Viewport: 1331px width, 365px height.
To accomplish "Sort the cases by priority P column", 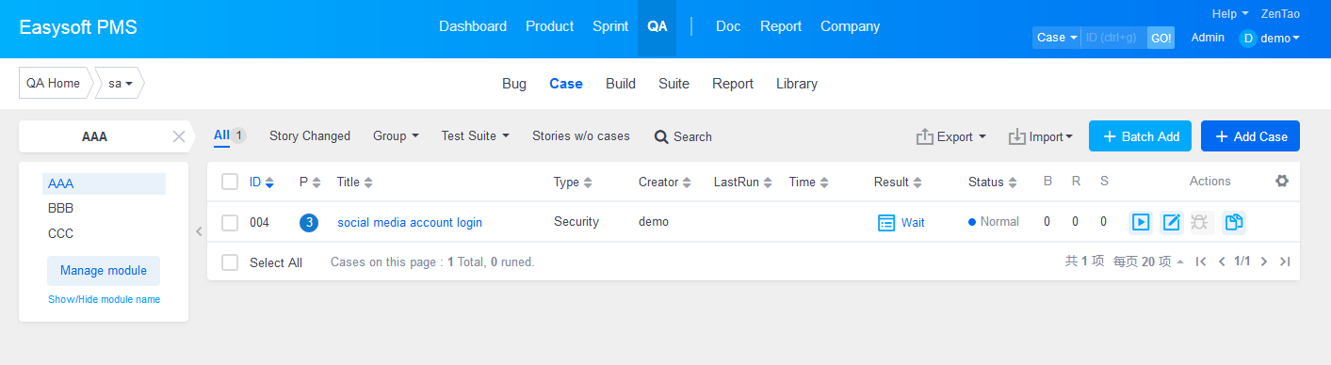I will tap(310, 182).
